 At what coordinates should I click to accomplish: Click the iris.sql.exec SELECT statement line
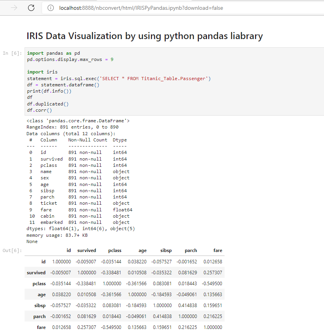pos(119,79)
